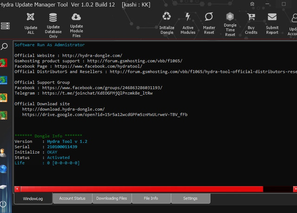Click the drive icon in sidebar
The height and width of the screenshot is (213, 297).
tap(3, 187)
